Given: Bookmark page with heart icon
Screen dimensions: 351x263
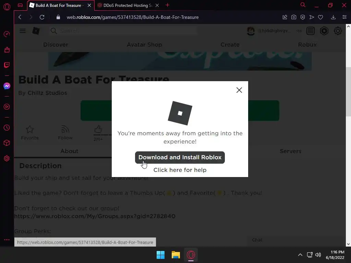Looking at the screenshot, I should 320,17.
